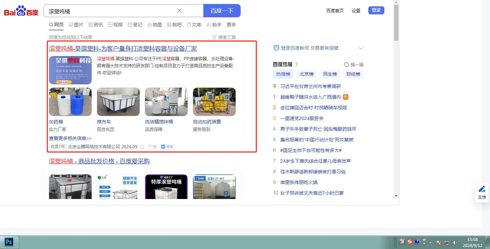Open 设置 in the top bar
490x249 pixels.
(356, 11)
